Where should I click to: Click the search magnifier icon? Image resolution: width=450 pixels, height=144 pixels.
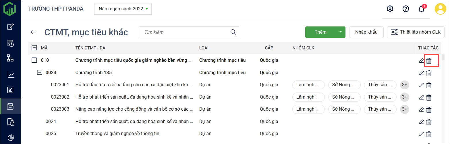(233, 32)
